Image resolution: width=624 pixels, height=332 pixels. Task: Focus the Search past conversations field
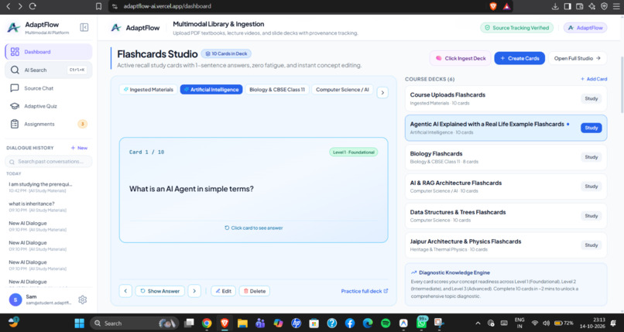pyautogui.click(x=49, y=162)
